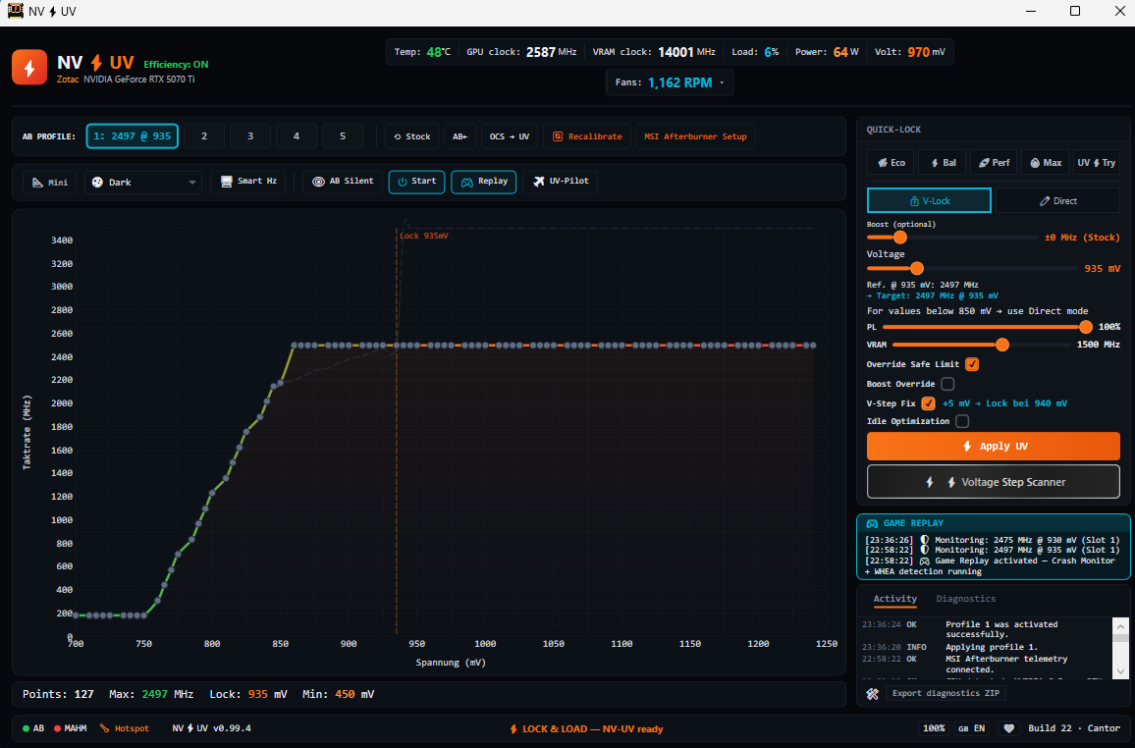Uncheck the V-Step Fix checkbox
Viewport: 1135px width, 748px height.
click(928, 402)
